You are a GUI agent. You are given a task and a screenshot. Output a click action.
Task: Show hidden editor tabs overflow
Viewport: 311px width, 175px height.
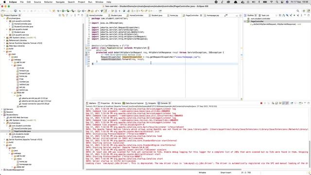[225, 15]
